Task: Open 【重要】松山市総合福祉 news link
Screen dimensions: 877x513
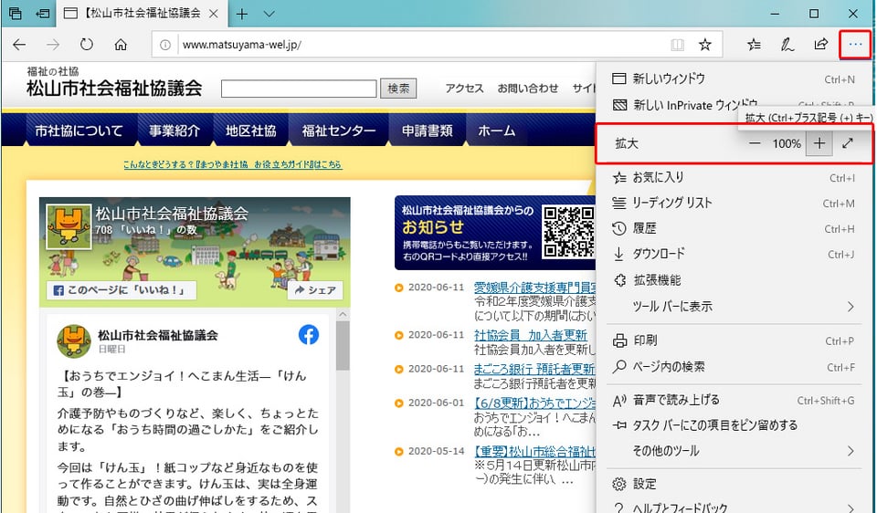Action: (x=534, y=451)
